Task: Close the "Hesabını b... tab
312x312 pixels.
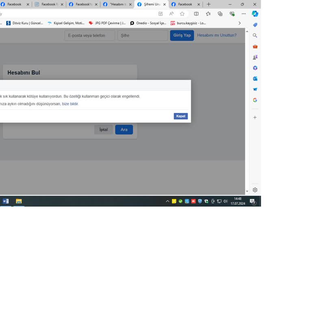Action: pos(130,4)
